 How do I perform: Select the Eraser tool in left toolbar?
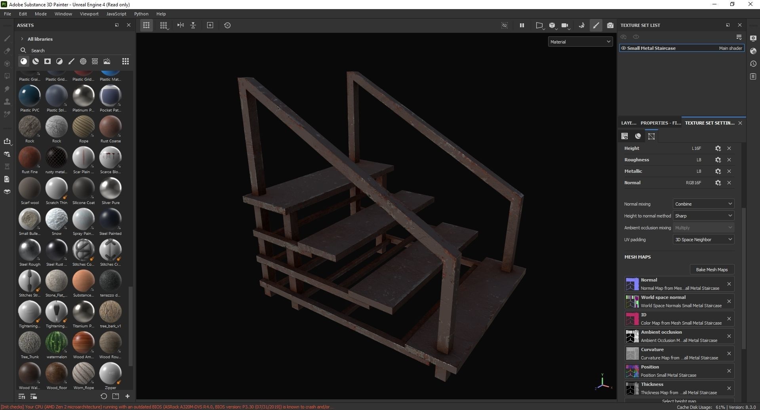click(7, 51)
